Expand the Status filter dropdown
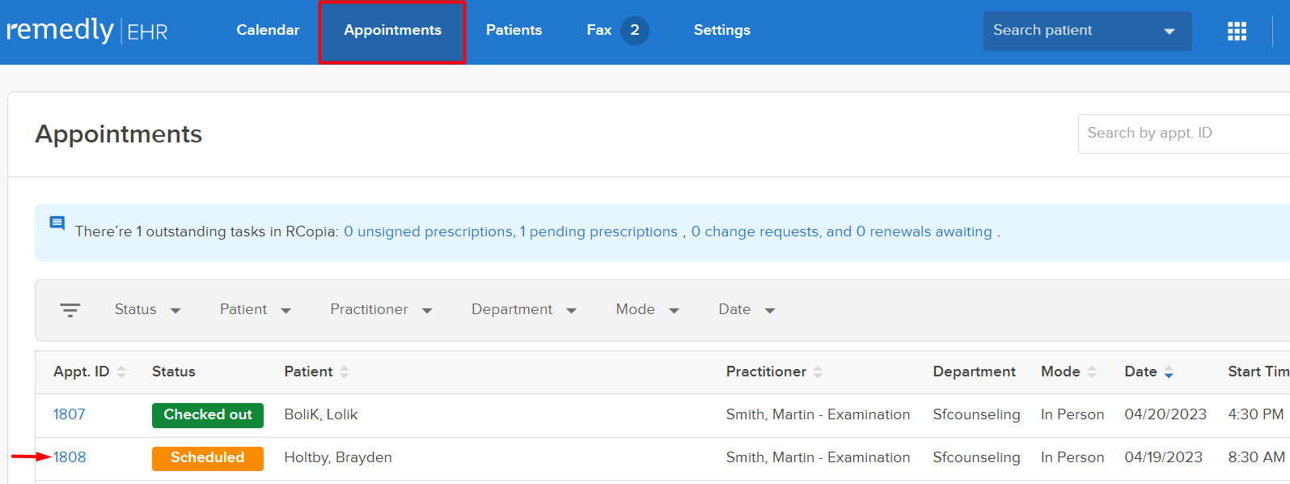This screenshot has height=484, width=1290. 148,310
